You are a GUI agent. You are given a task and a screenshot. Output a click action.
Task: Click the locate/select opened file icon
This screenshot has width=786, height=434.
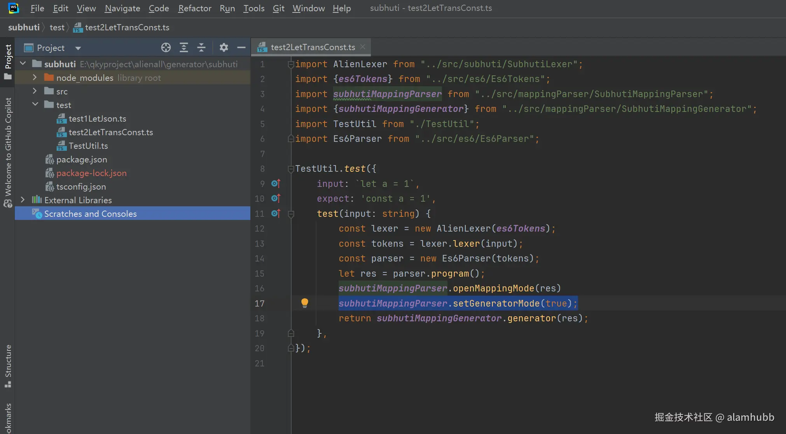coord(166,47)
